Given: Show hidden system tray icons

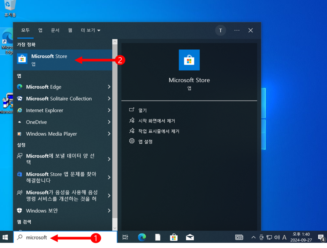Looking at the screenshot, I should click(x=253, y=237).
